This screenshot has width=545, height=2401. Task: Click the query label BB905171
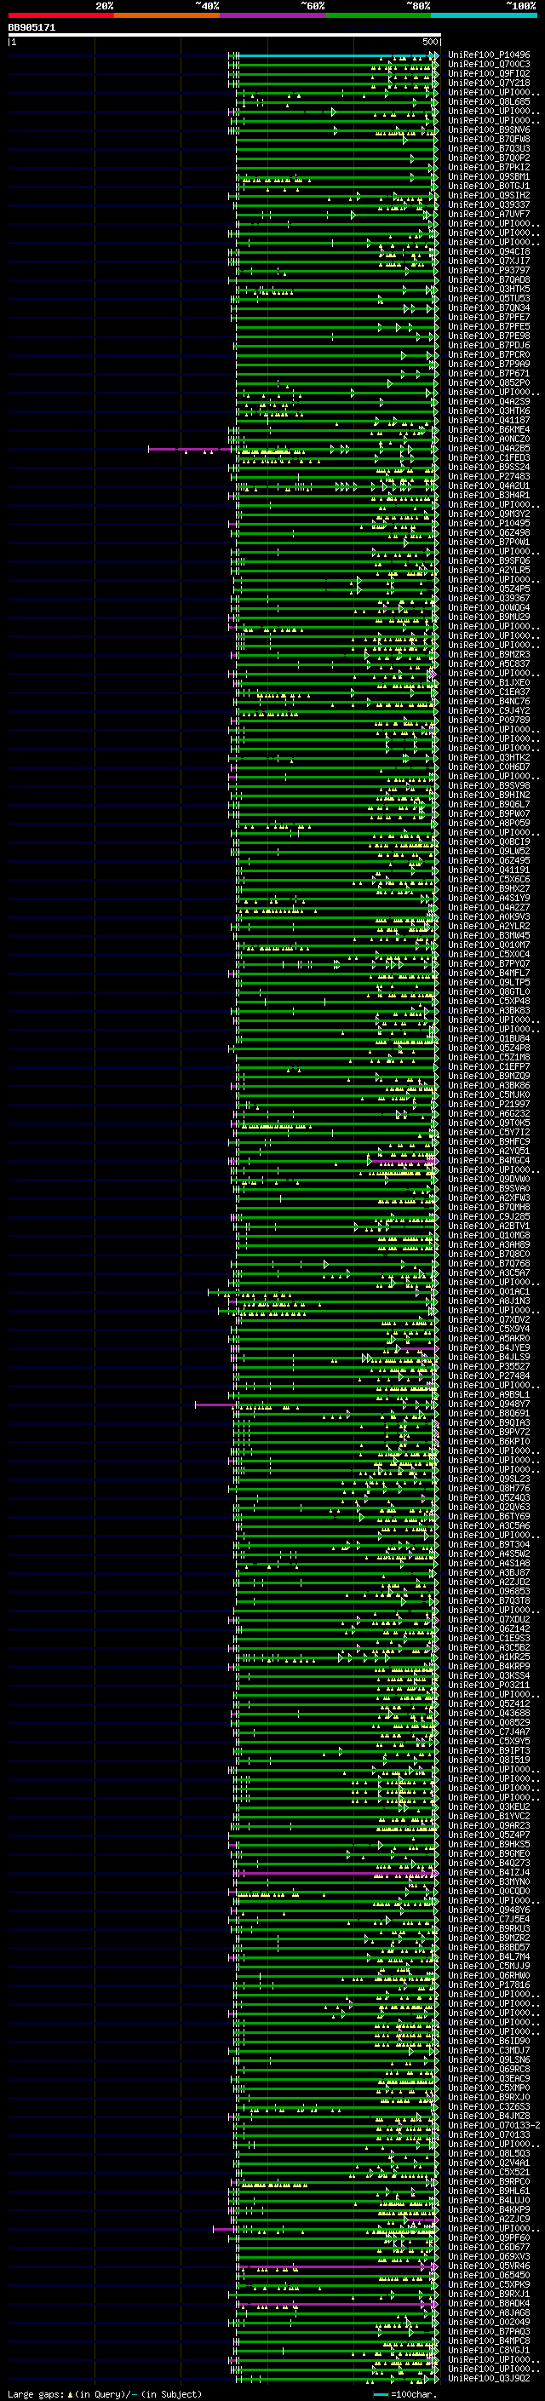32,28
